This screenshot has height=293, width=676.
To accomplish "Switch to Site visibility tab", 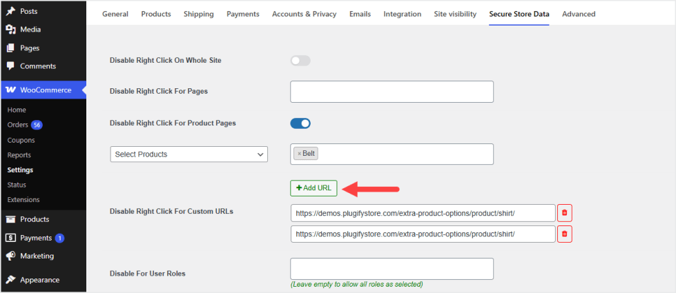I will tap(455, 14).
